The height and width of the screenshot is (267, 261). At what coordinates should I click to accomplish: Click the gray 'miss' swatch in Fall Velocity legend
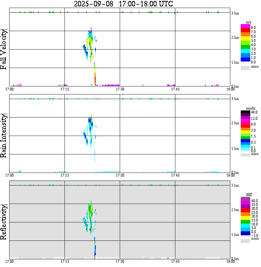click(245, 68)
